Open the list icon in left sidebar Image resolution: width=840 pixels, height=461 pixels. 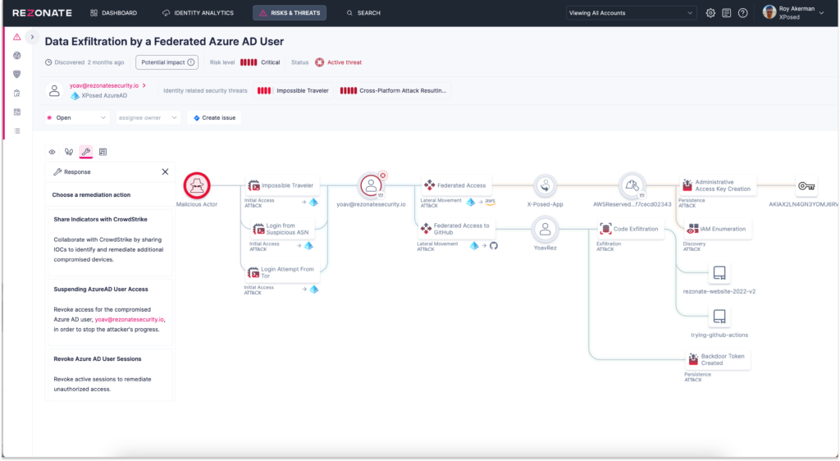coord(17,130)
